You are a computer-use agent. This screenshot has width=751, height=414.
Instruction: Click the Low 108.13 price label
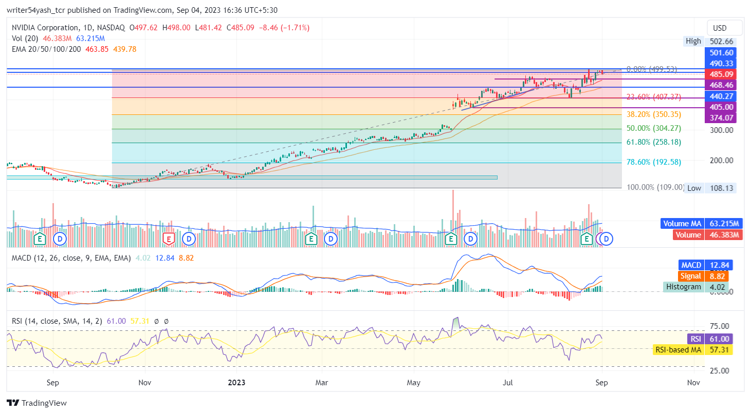(x=710, y=188)
